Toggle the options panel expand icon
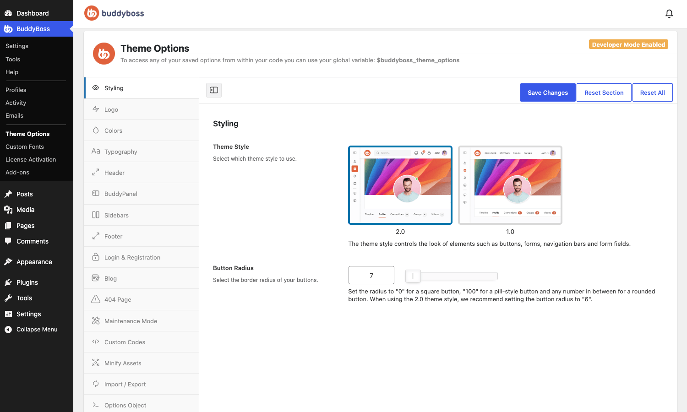This screenshot has height=412, width=687. (x=214, y=90)
